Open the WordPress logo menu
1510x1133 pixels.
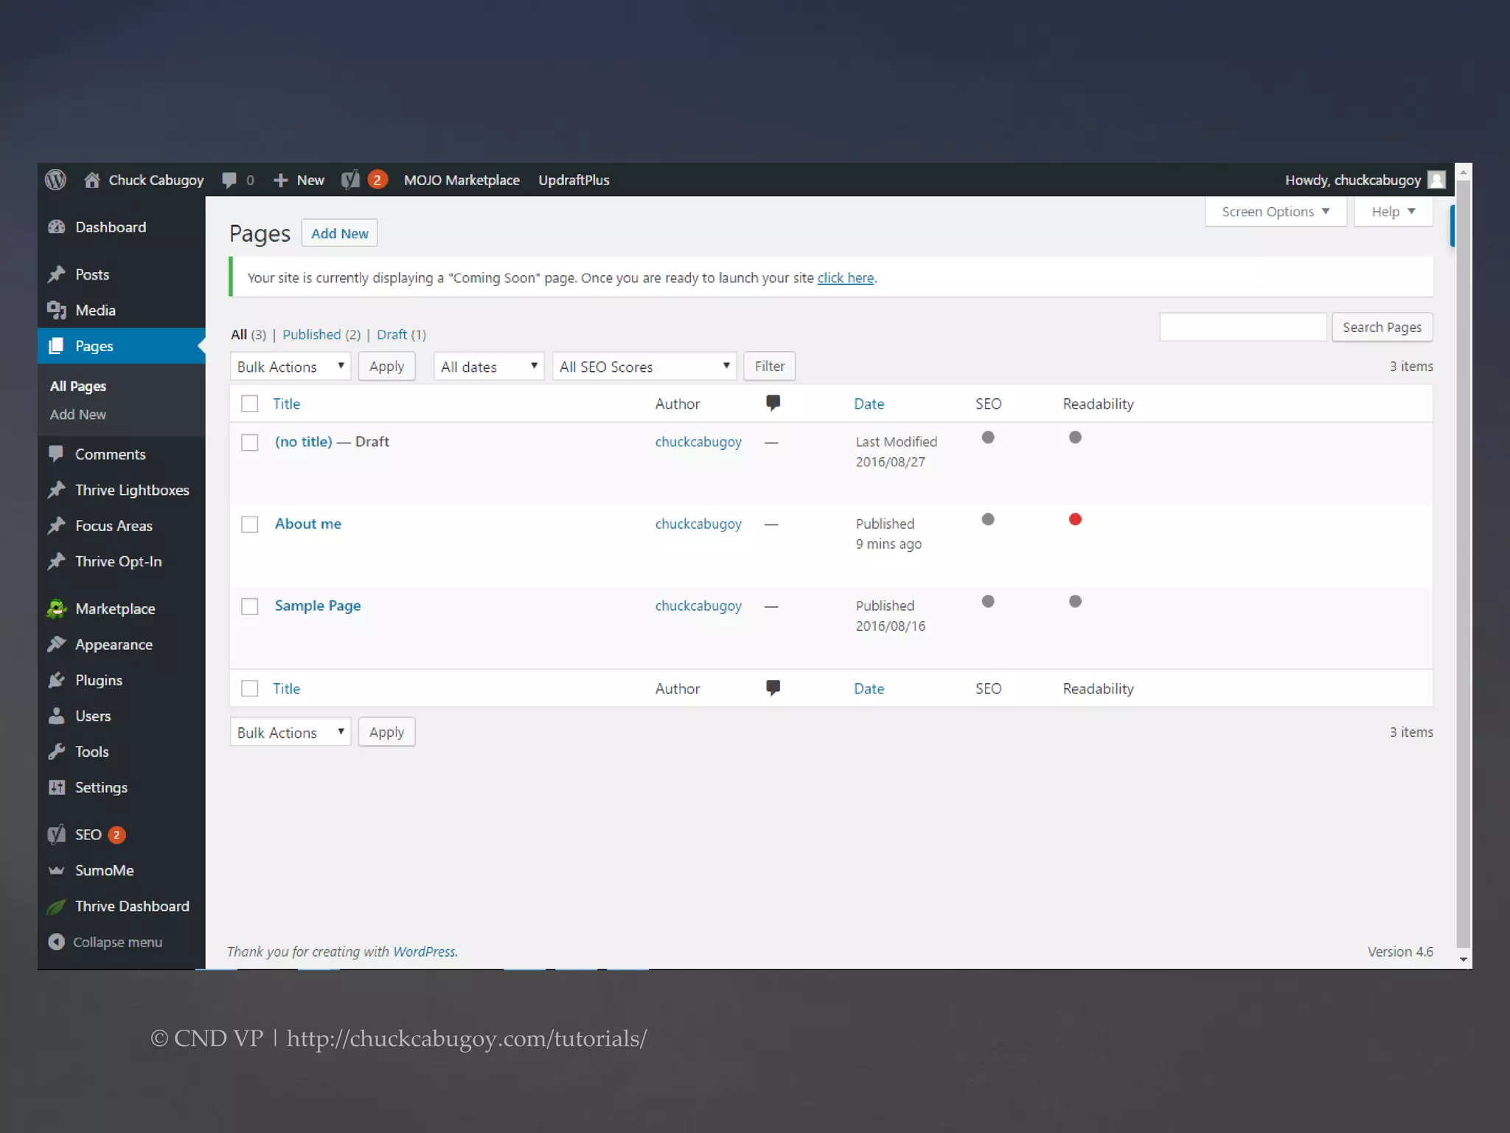pos(55,180)
